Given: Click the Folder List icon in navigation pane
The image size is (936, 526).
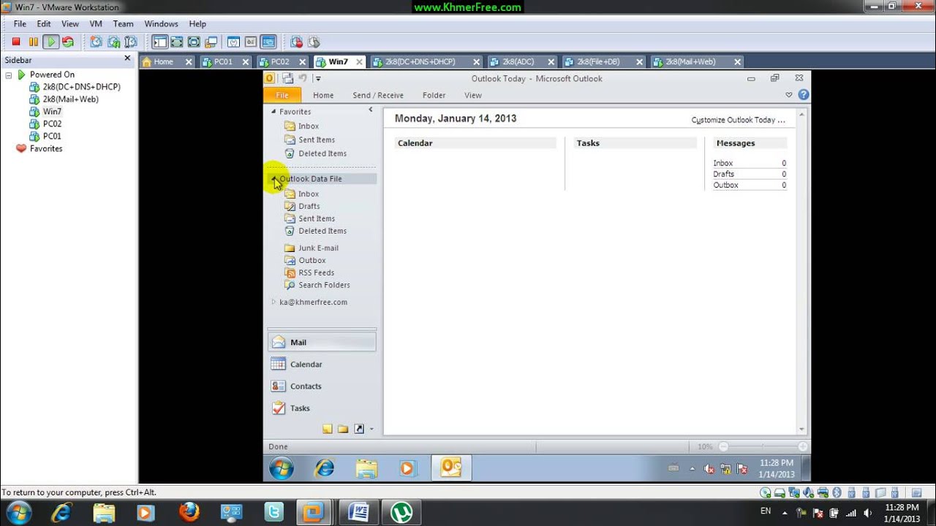Looking at the screenshot, I should click(342, 429).
